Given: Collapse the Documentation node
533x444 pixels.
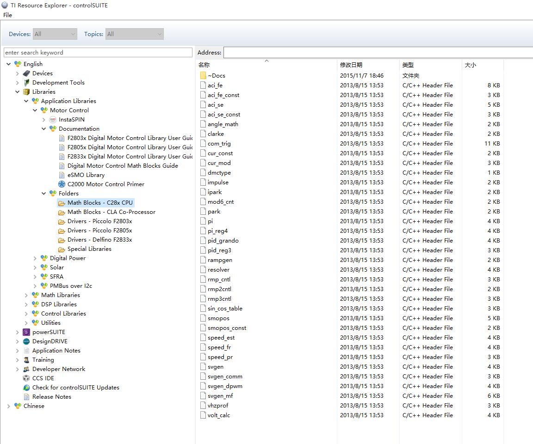Looking at the screenshot, I should (44, 128).
